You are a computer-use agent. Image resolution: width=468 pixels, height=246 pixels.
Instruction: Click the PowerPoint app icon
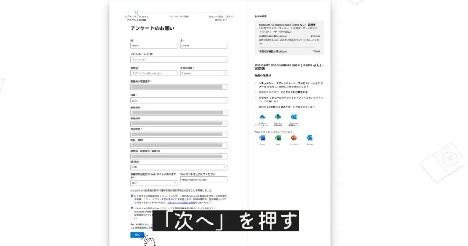click(x=293, y=138)
